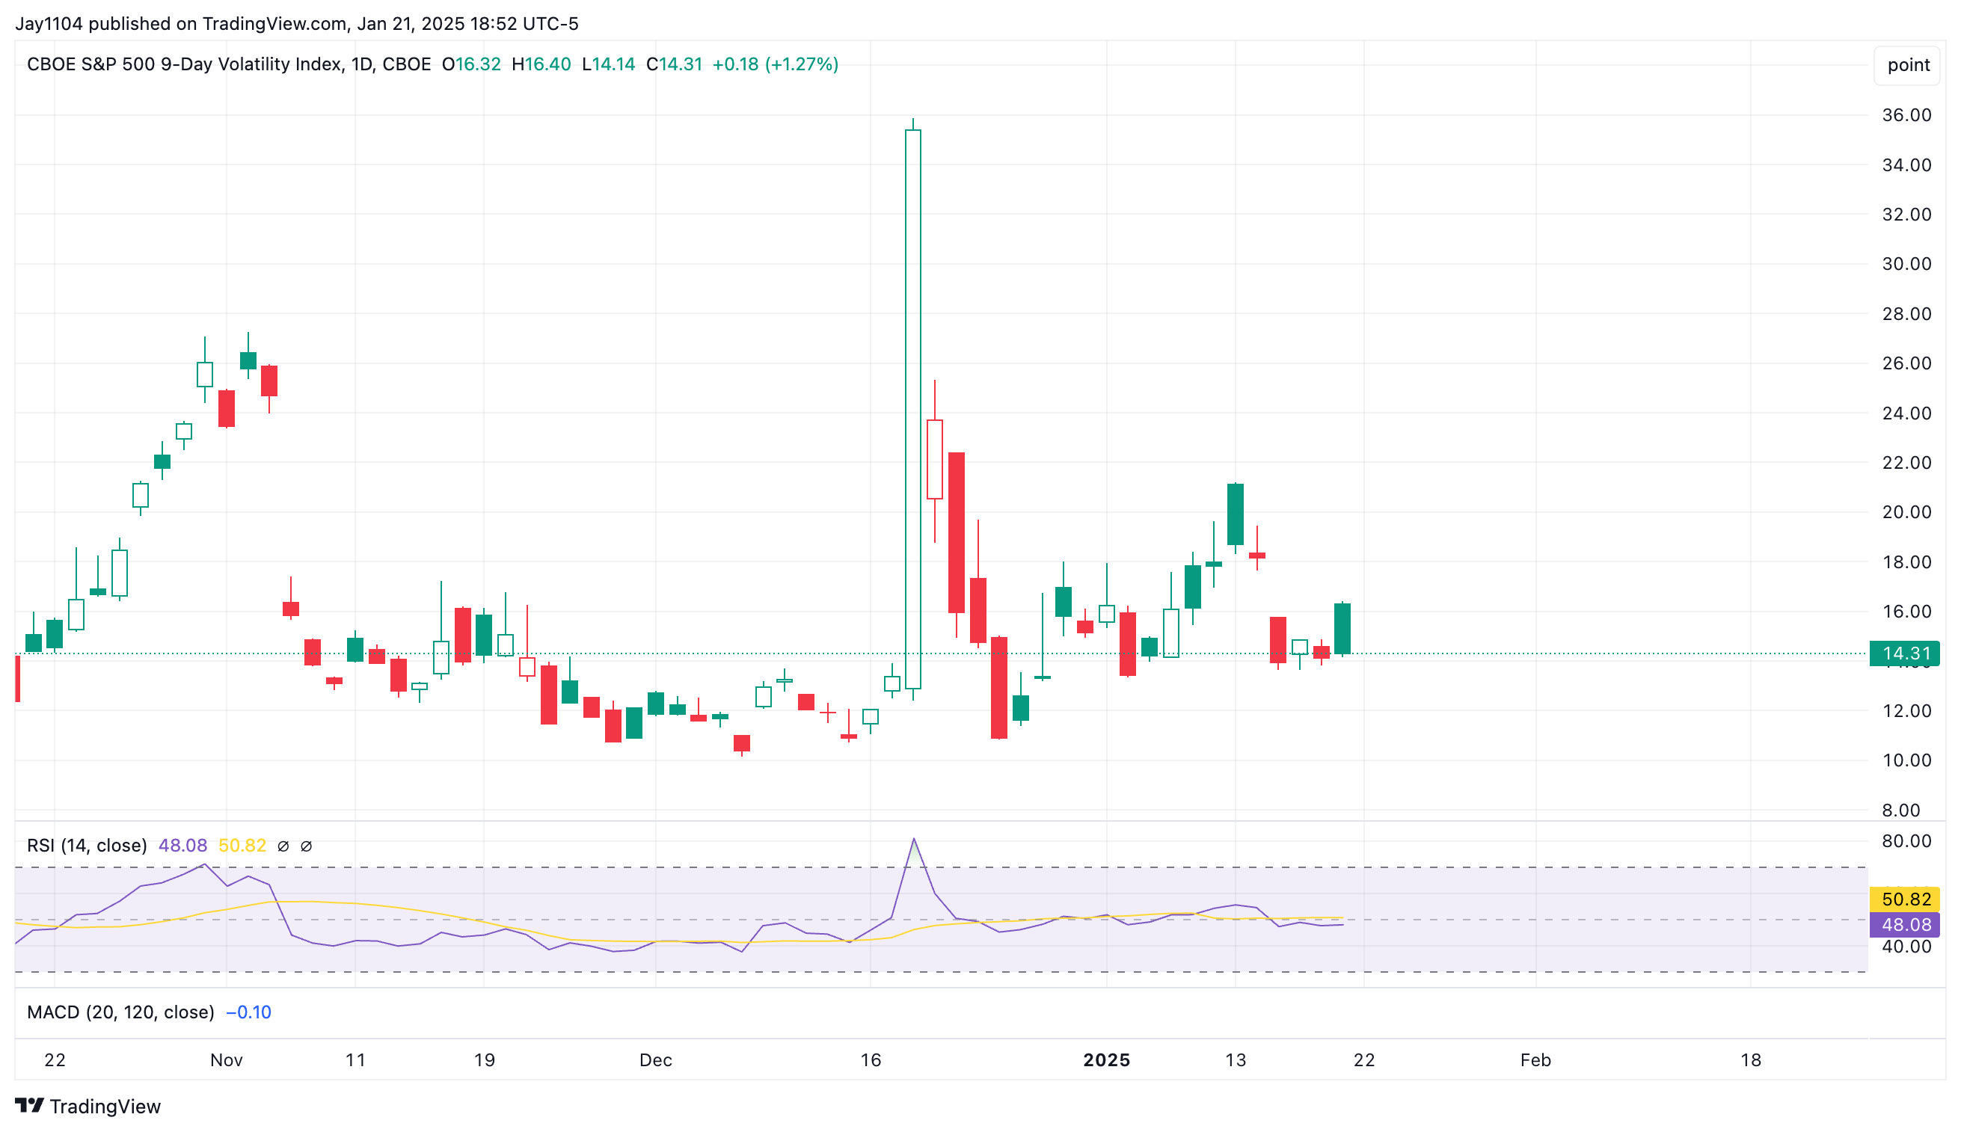Click the 36.00 price axis label
1961x1132 pixels.
[x=1906, y=115]
